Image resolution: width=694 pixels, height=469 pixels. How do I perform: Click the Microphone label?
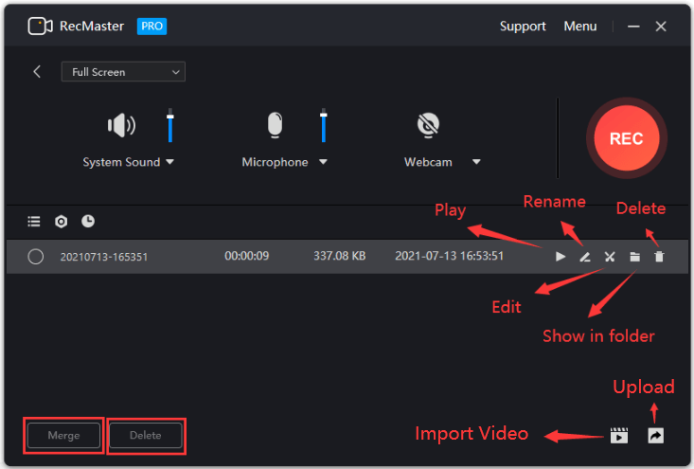(275, 162)
